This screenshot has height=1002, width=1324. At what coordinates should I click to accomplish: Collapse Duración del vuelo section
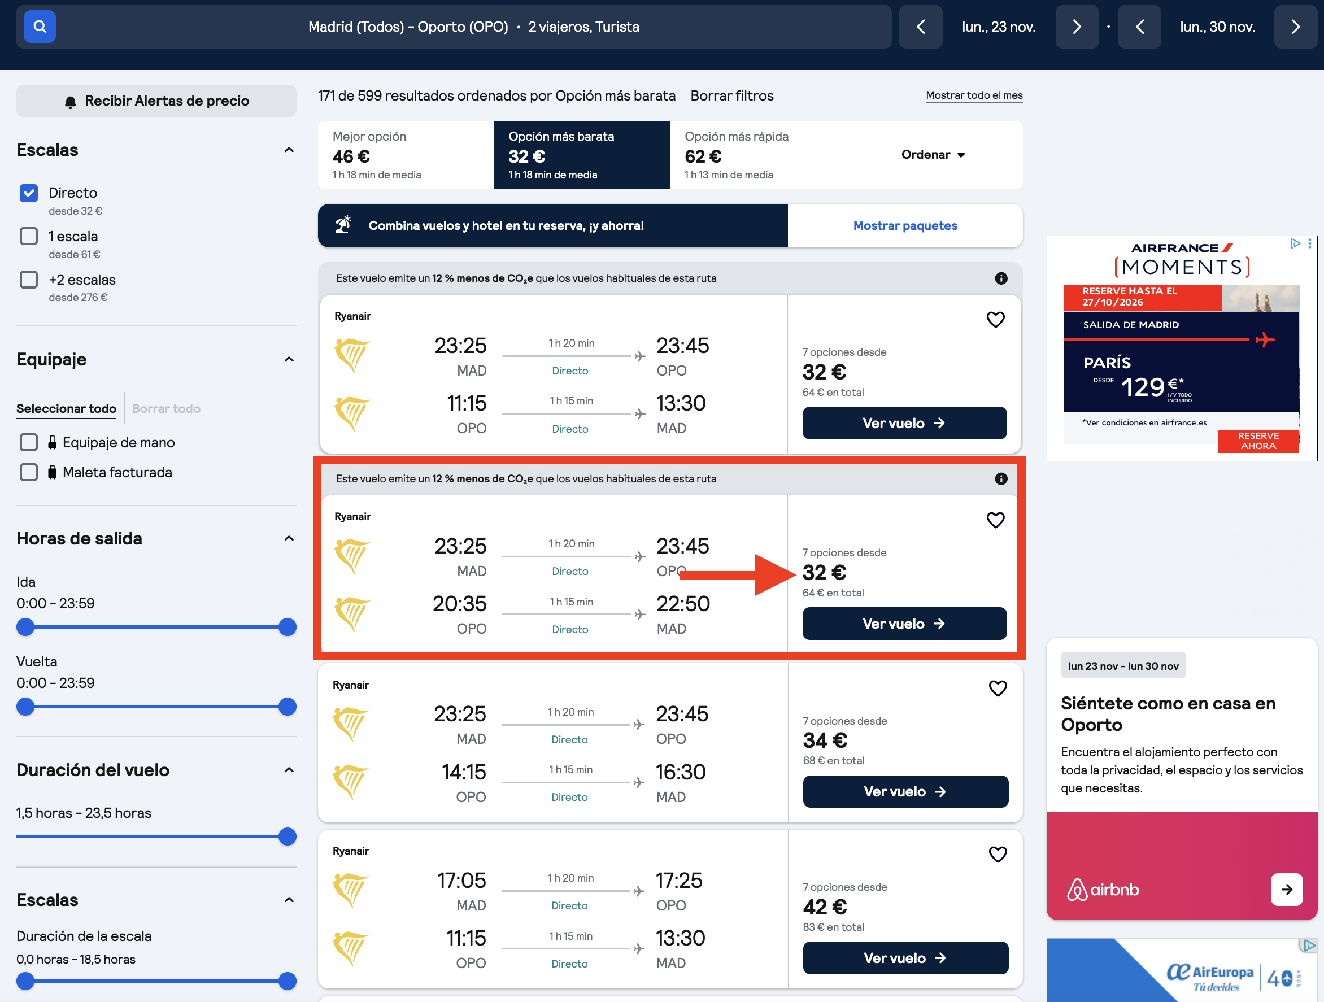(x=289, y=770)
